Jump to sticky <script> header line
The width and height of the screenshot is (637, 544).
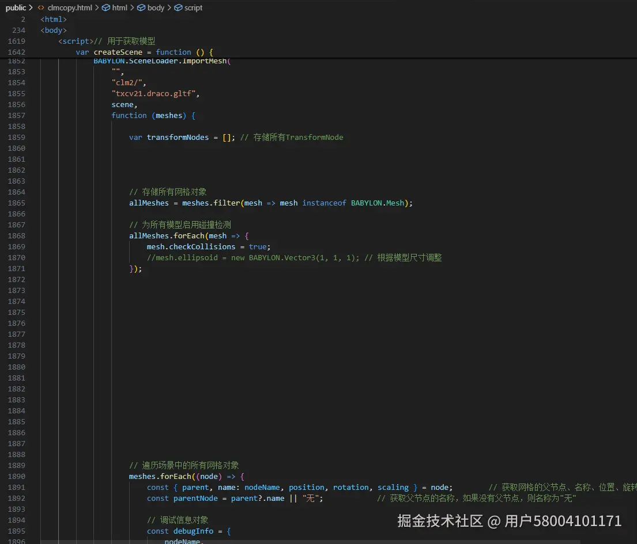[75, 41]
